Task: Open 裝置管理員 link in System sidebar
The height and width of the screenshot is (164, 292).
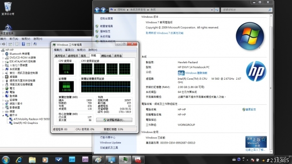Action: tap(106, 26)
